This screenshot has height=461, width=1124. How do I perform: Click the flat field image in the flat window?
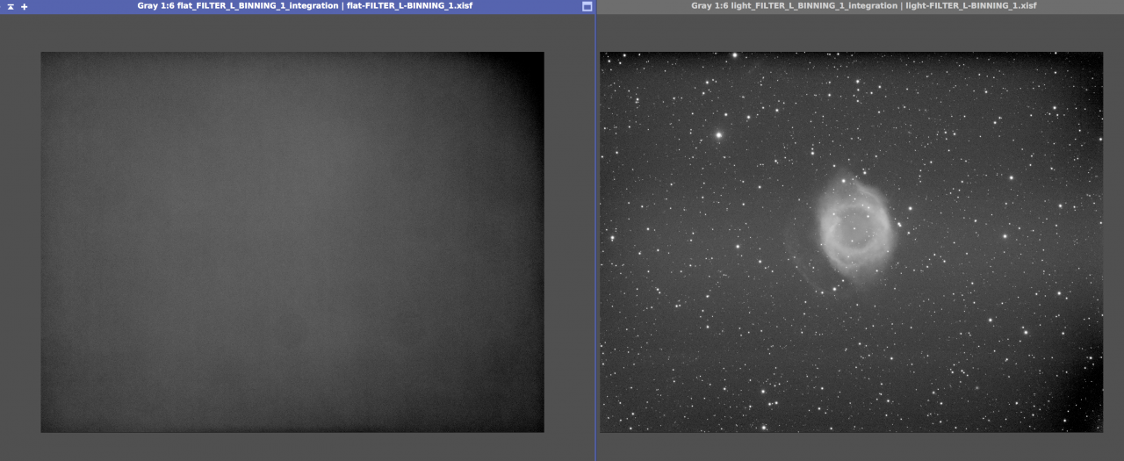tap(292, 241)
